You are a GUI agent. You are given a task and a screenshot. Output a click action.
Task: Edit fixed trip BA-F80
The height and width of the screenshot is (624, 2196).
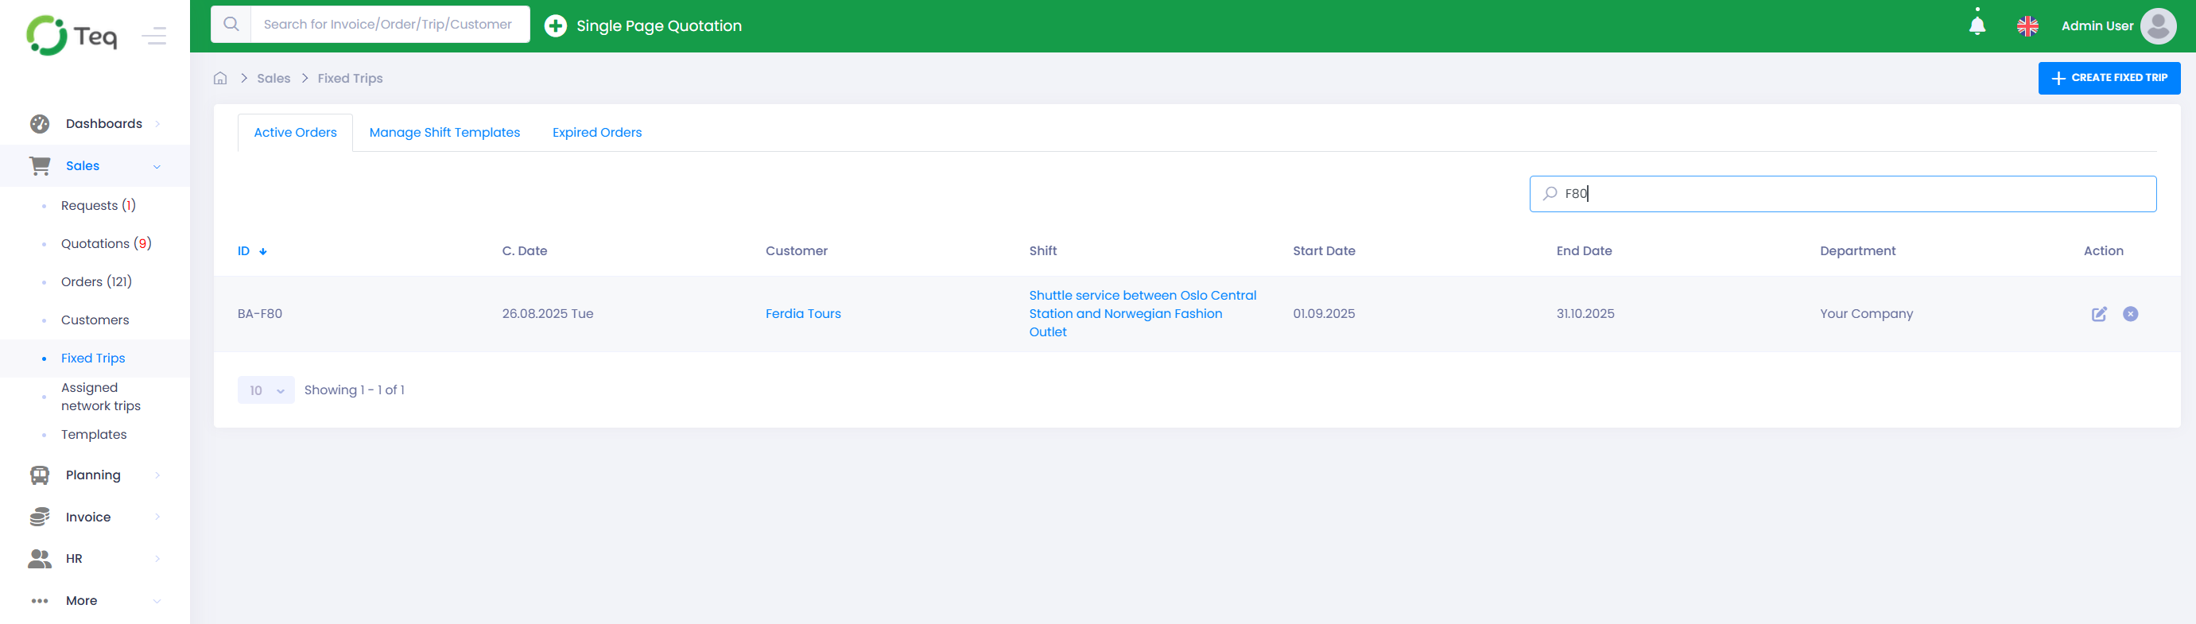2099,314
